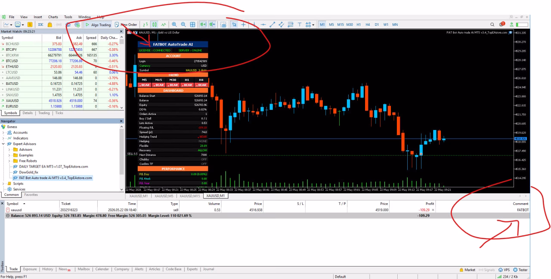Click the dollar sign Depth of Market icon

click(30, 25)
